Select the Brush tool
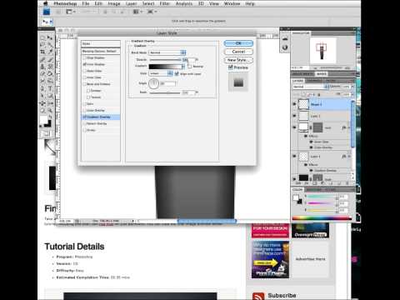This screenshot has width=400, height=300. pos(50,59)
